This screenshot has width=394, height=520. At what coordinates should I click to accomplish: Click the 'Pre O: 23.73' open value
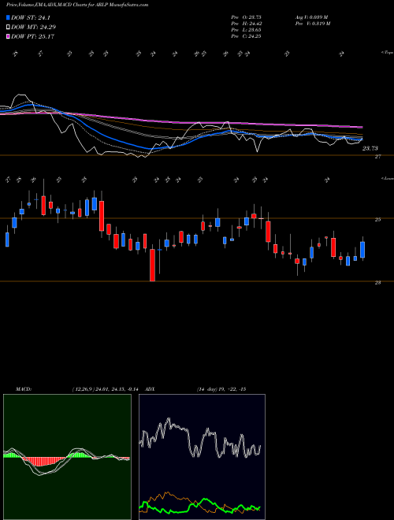click(x=246, y=17)
